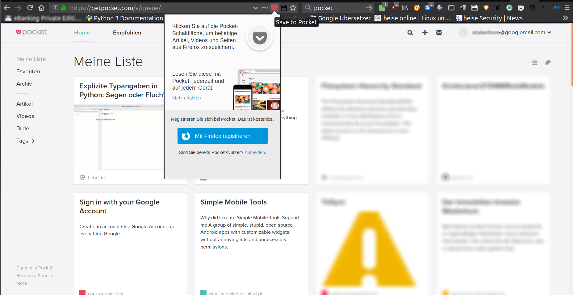
Task: Open Favoriten in the sidebar
Action: 28,71
